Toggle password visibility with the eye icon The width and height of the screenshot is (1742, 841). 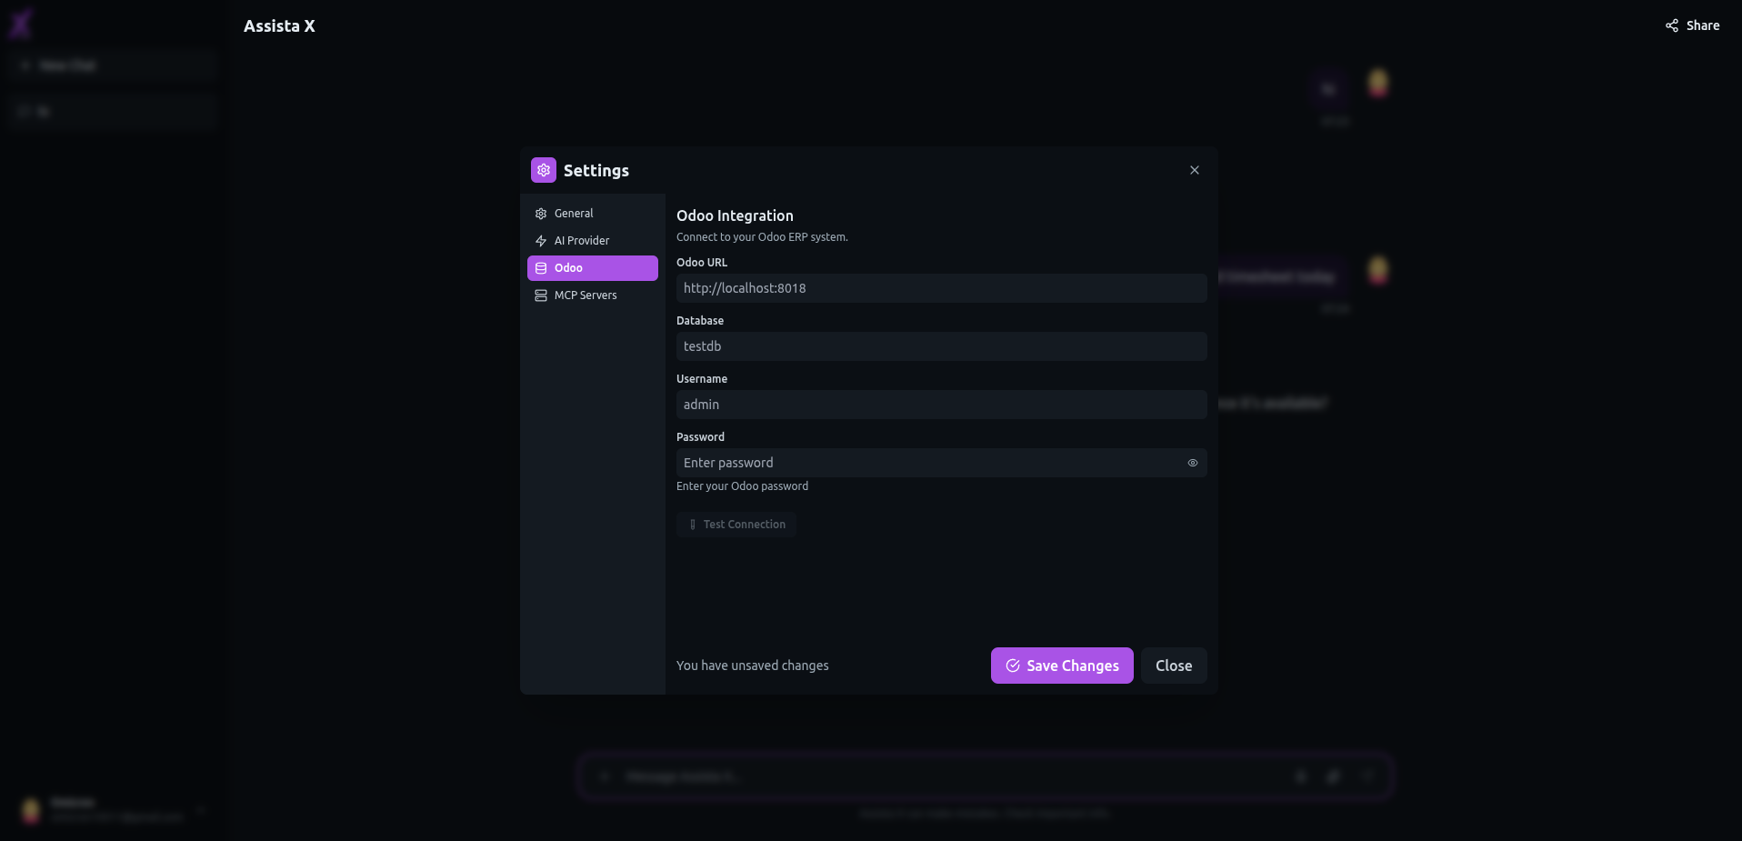click(x=1193, y=463)
